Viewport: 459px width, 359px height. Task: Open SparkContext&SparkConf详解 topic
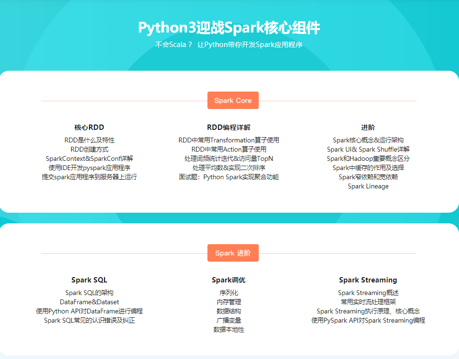point(90,158)
